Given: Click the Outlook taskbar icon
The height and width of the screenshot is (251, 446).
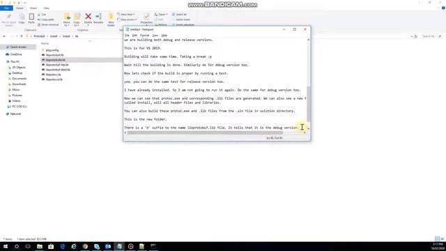Looking at the screenshot, I should pos(108,246).
